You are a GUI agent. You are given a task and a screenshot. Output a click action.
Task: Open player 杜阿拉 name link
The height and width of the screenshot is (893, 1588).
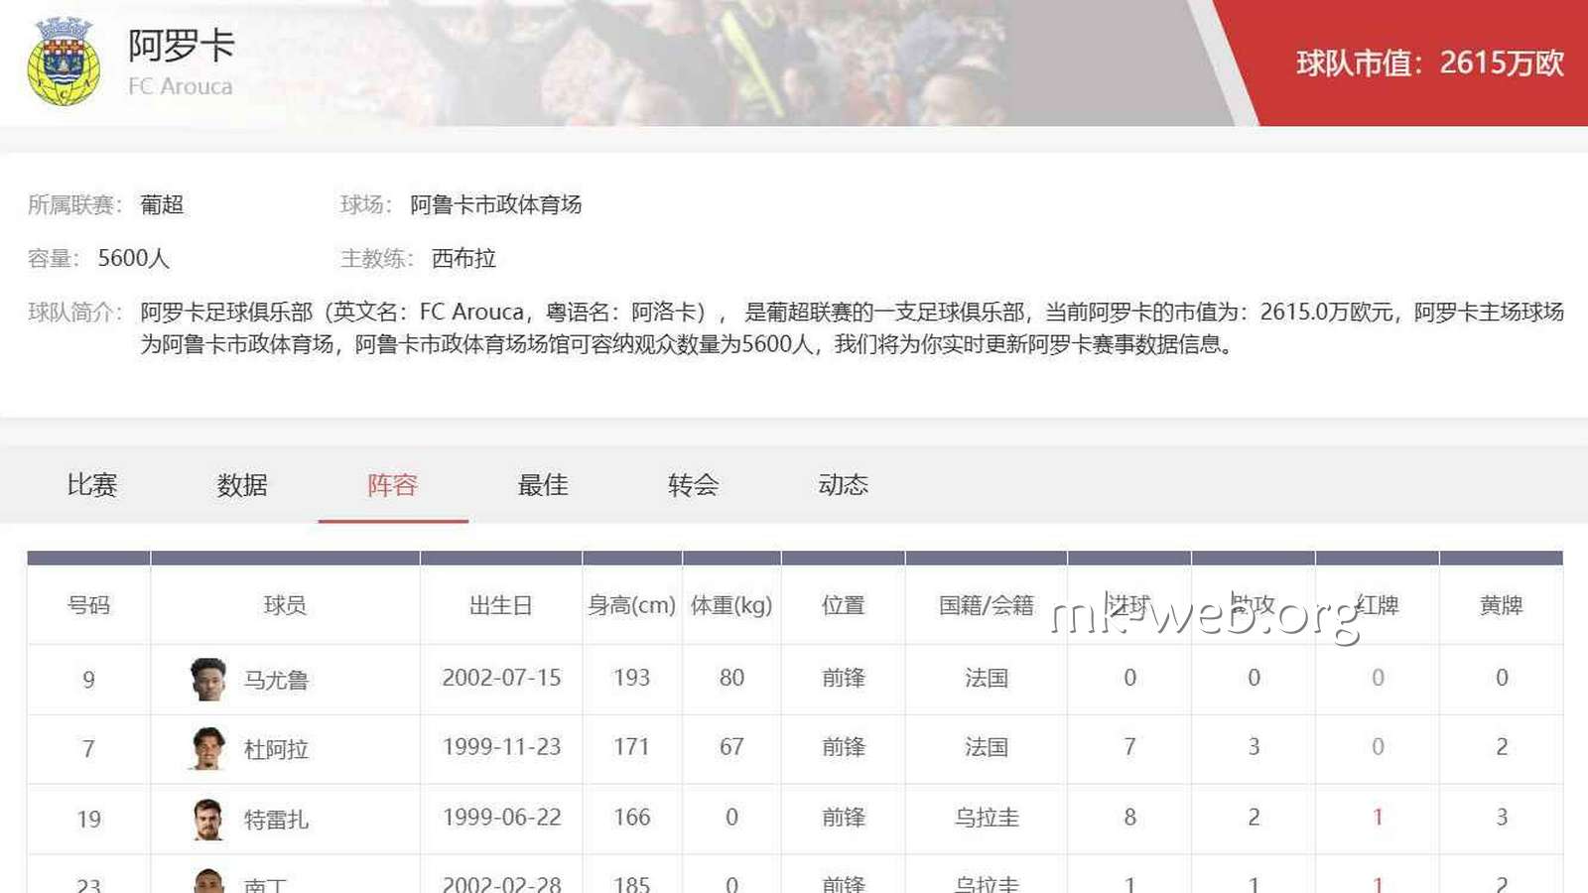(x=276, y=750)
